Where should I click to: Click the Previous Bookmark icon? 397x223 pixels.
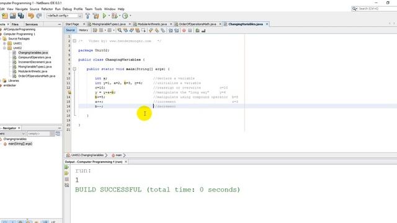click(151, 30)
